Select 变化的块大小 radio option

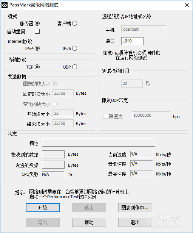(x=54, y=104)
